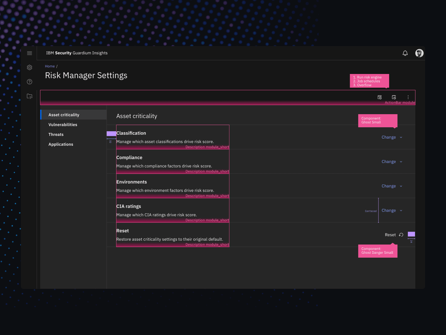The height and width of the screenshot is (335, 446).
Task: Click the Help question mark icon
Action: pos(29,82)
